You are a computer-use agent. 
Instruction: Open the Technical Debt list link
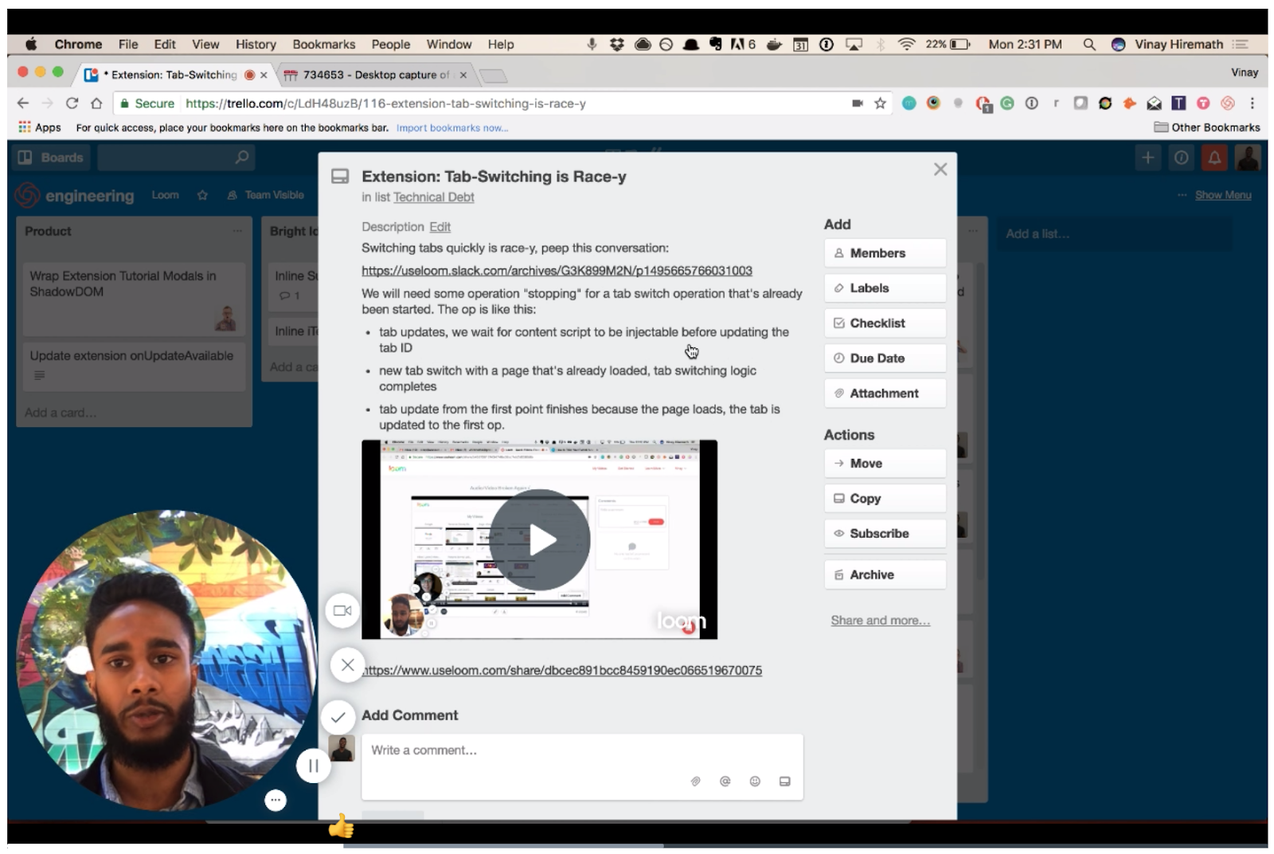(x=433, y=198)
